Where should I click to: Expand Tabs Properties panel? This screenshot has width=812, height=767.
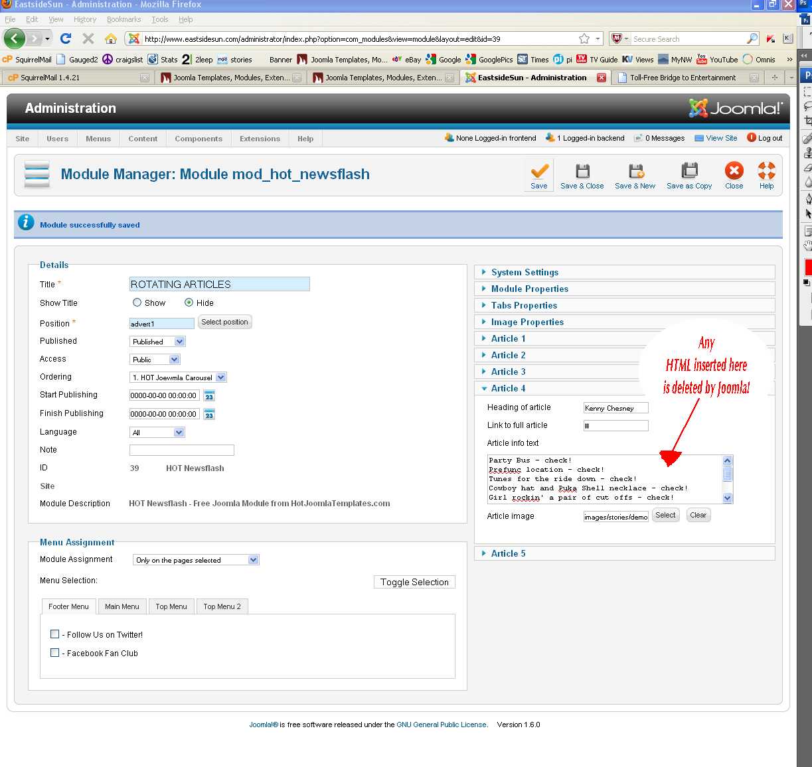624,305
